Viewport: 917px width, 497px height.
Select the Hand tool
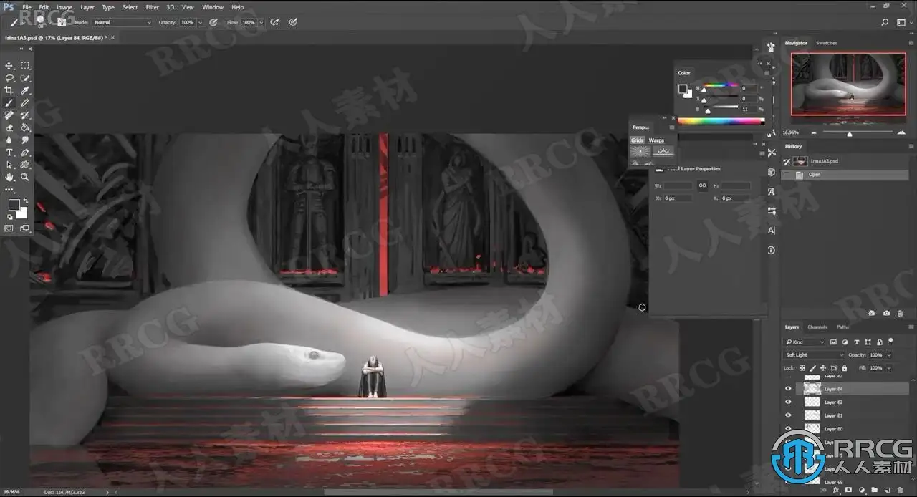[x=9, y=177]
